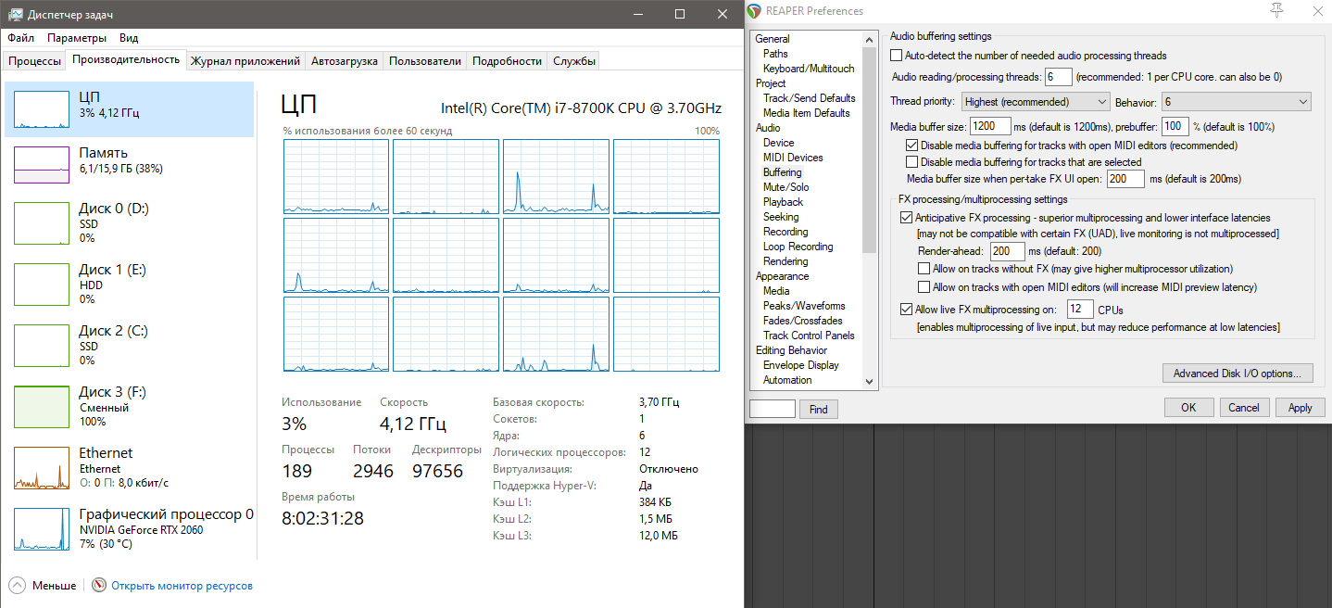Select the Память memory graph thumbnail
The image size is (1332, 608).
42,164
